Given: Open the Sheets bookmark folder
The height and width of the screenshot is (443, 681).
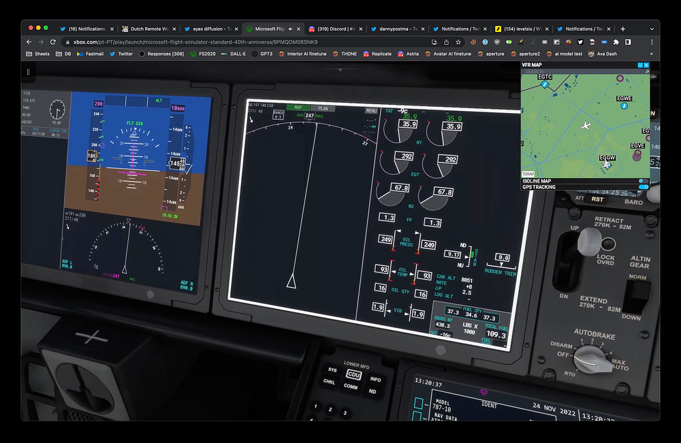Looking at the screenshot, I should [x=37, y=54].
